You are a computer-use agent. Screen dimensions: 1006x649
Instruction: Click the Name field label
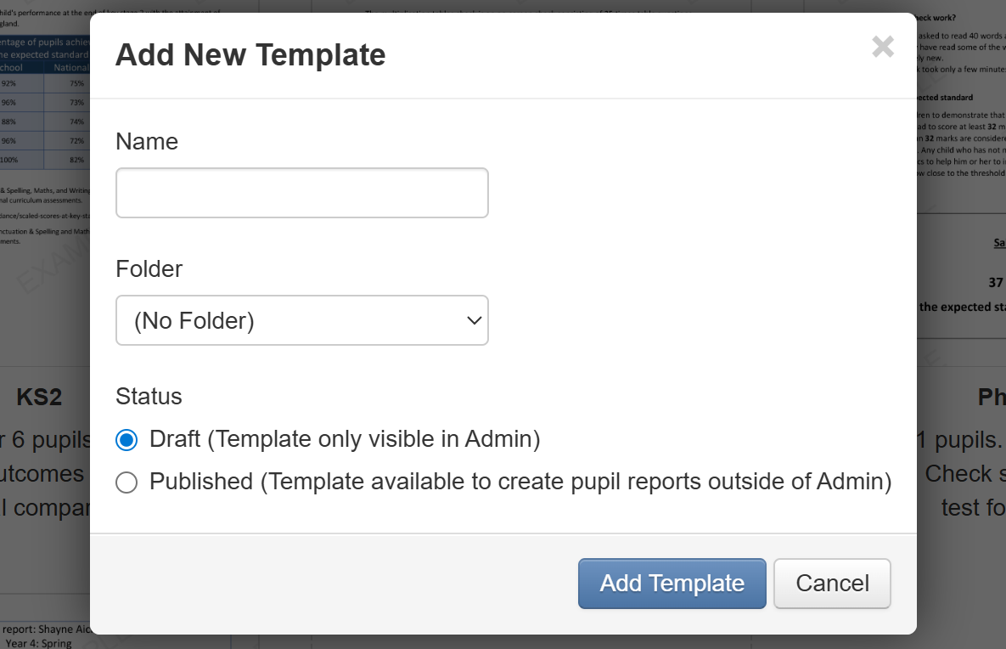point(147,141)
